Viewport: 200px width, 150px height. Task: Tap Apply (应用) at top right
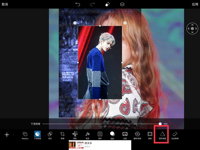pos(195,4)
